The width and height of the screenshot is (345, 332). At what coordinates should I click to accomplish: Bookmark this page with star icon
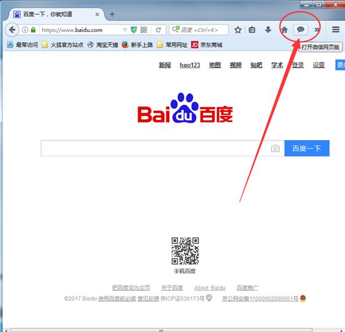238,30
